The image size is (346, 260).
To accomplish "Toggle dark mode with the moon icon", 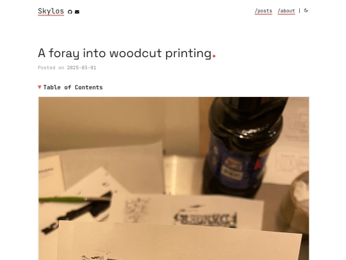I will 306,10.
